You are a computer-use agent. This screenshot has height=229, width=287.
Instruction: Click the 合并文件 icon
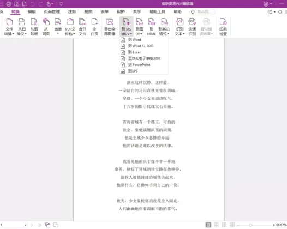[82, 27]
